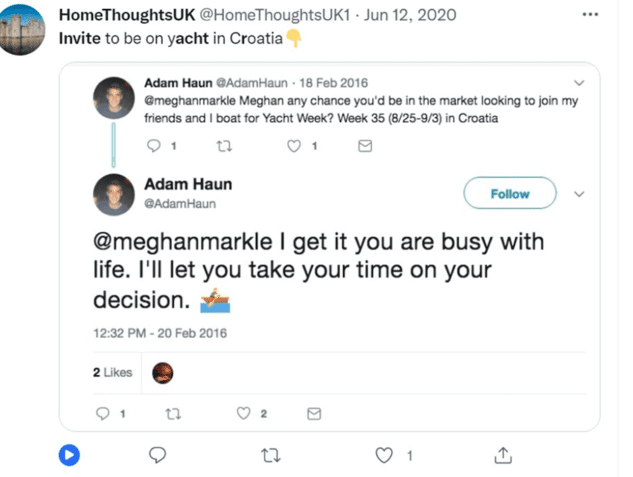Screen dimensions: 633x477
Task: Open the chevron menu beside Follow button
Action: tap(579, 194)
